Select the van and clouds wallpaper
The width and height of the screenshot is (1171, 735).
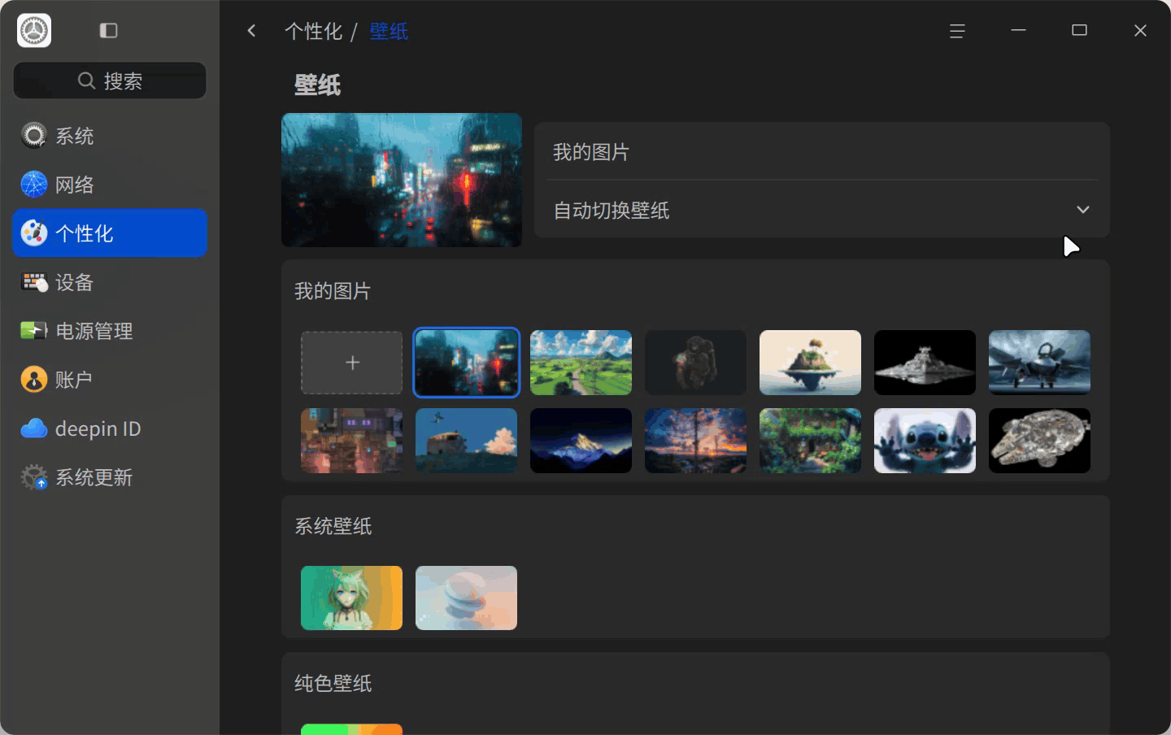(x=466, y=441)
